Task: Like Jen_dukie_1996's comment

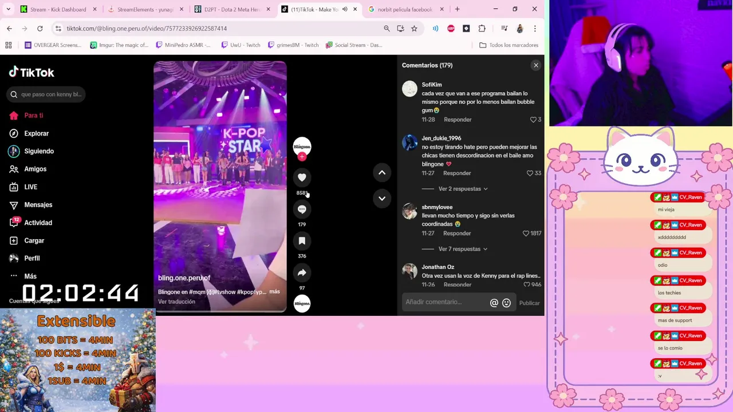Action: pyautogui.click(x=530, y=173)
